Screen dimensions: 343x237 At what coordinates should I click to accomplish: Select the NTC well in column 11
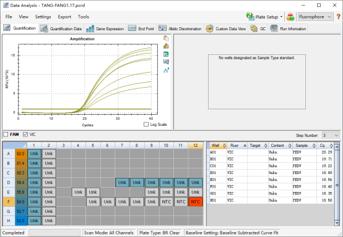181,202
